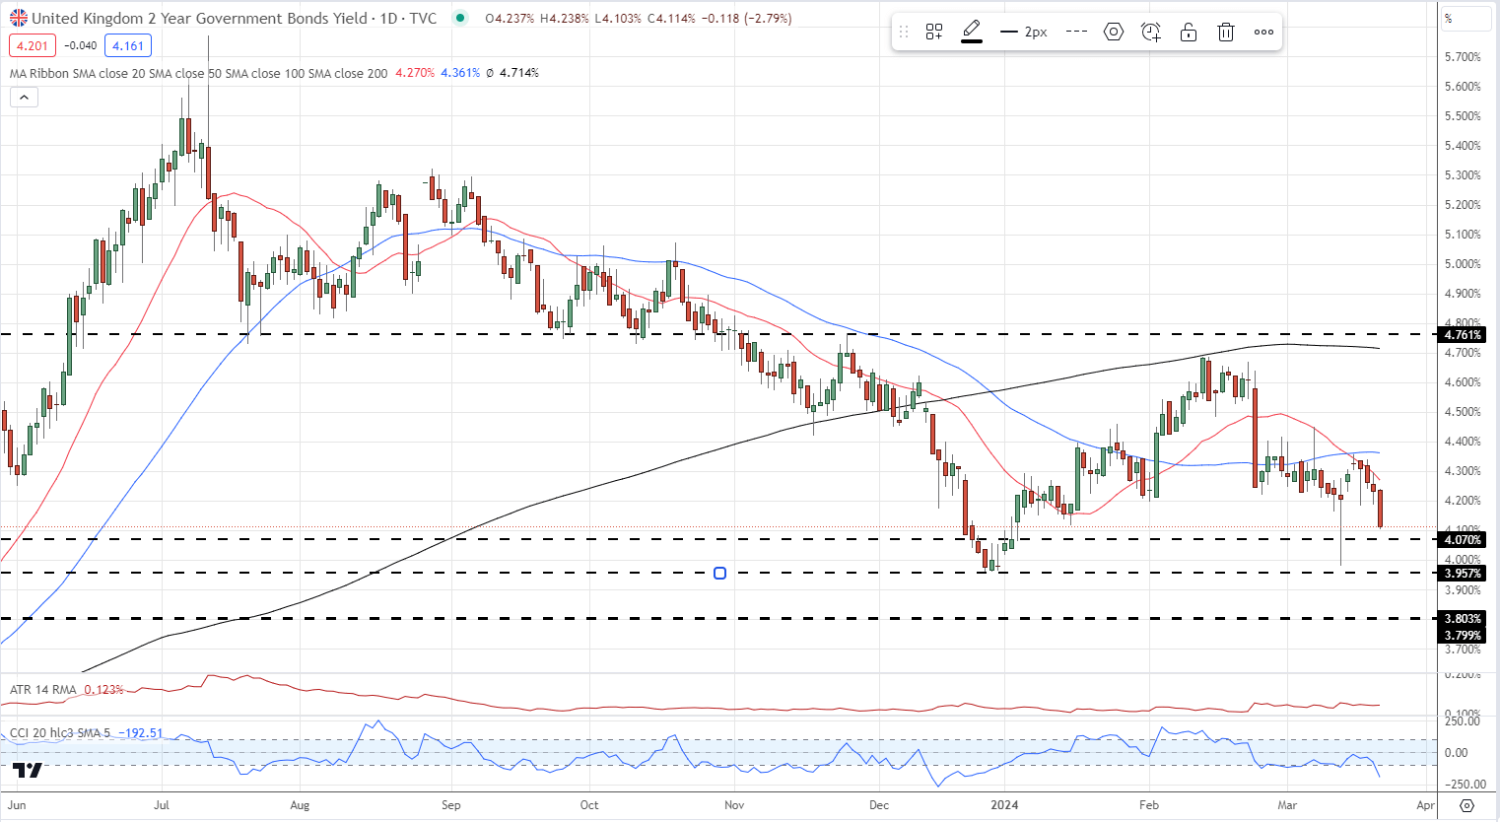Click the -0.040 spread value

[81, 45]
